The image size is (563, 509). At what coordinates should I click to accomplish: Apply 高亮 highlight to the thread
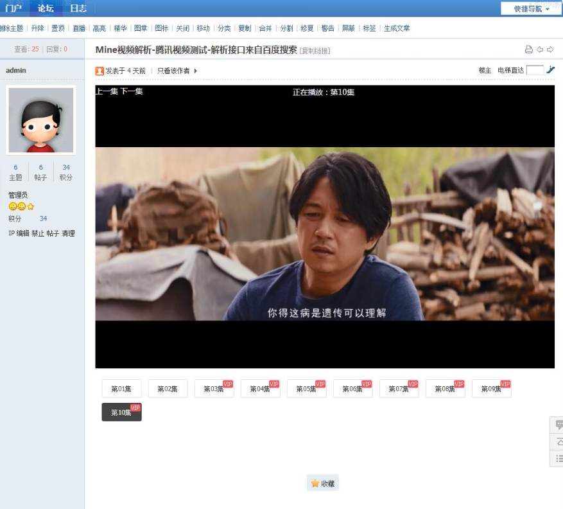click(99, 28)
